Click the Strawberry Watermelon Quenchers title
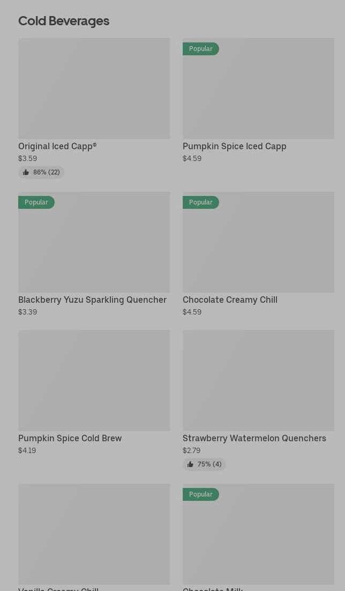 (254, 438)
